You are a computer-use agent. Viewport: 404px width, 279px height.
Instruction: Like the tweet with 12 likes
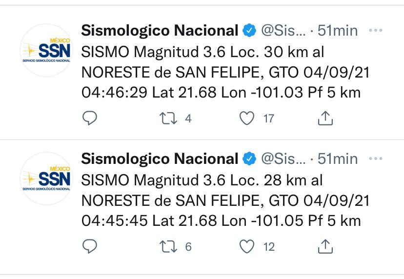pos(247,246)
